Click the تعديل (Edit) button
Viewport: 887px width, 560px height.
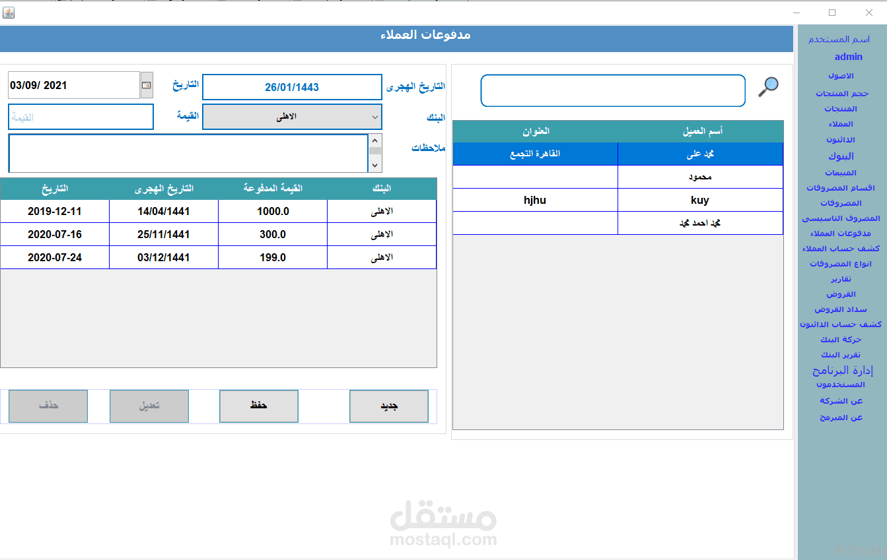(x=149, y=406)
